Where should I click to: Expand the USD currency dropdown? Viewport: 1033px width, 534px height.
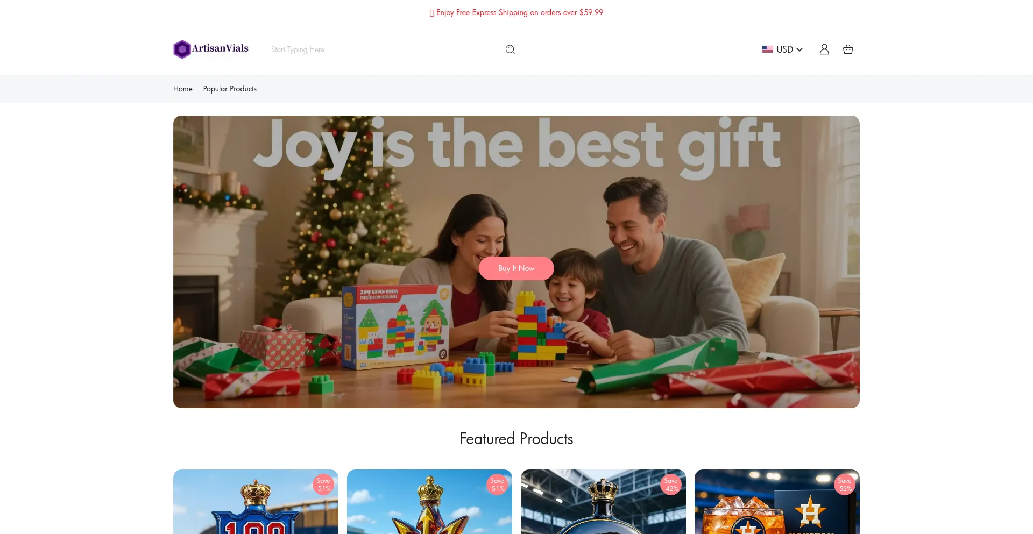pos(782,49)
